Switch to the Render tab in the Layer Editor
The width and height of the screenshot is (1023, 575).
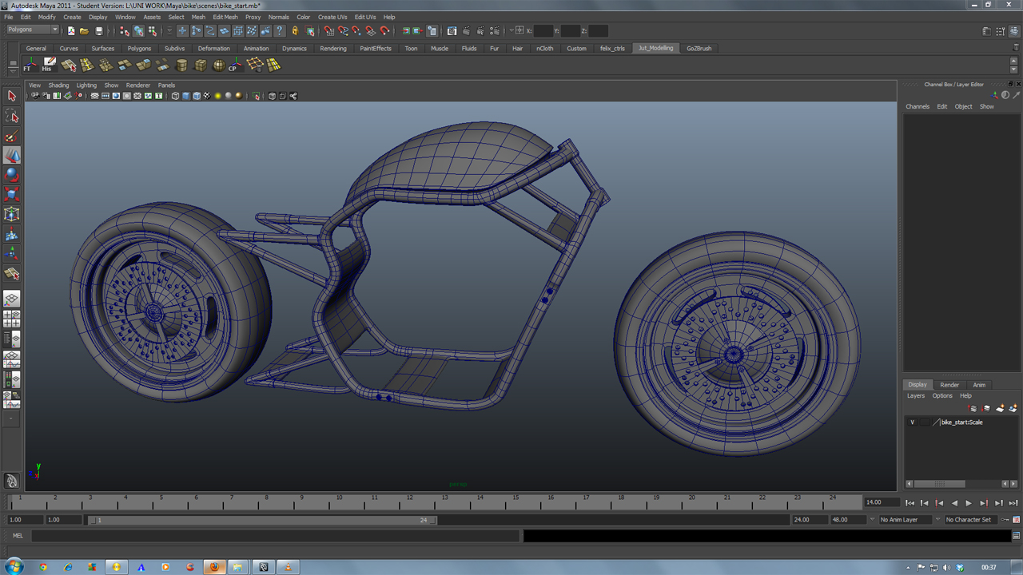pos(949,384)
